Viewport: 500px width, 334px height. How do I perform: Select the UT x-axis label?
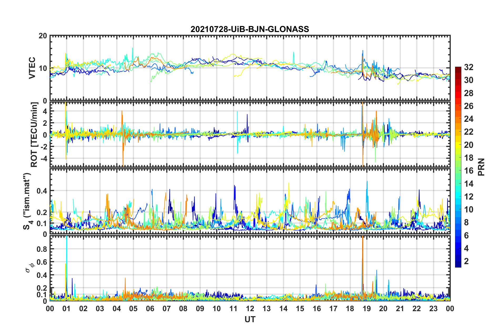[250, 319]
